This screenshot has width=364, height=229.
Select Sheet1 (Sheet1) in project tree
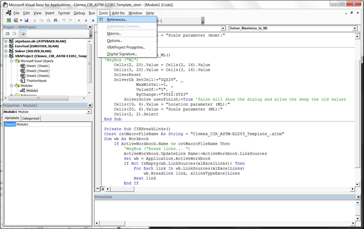[38, 66]
